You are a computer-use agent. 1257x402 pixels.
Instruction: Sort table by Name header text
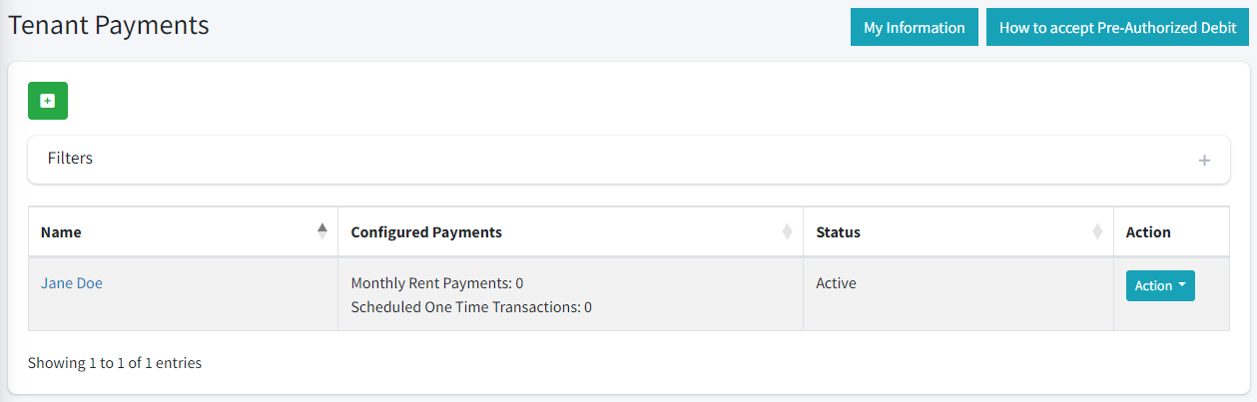[61, 232]
